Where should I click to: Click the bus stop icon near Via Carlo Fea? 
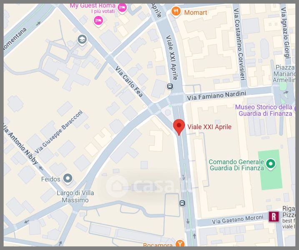(x=170, y=86)
